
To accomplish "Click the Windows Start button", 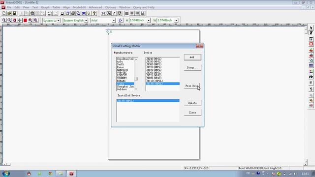I will [6, 174].
